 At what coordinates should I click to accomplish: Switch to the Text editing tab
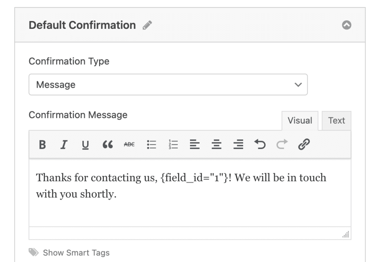[336, 120]
